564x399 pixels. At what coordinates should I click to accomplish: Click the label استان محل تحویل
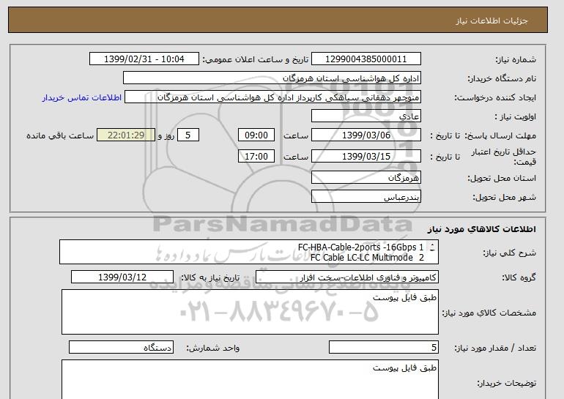pos(502,178)
